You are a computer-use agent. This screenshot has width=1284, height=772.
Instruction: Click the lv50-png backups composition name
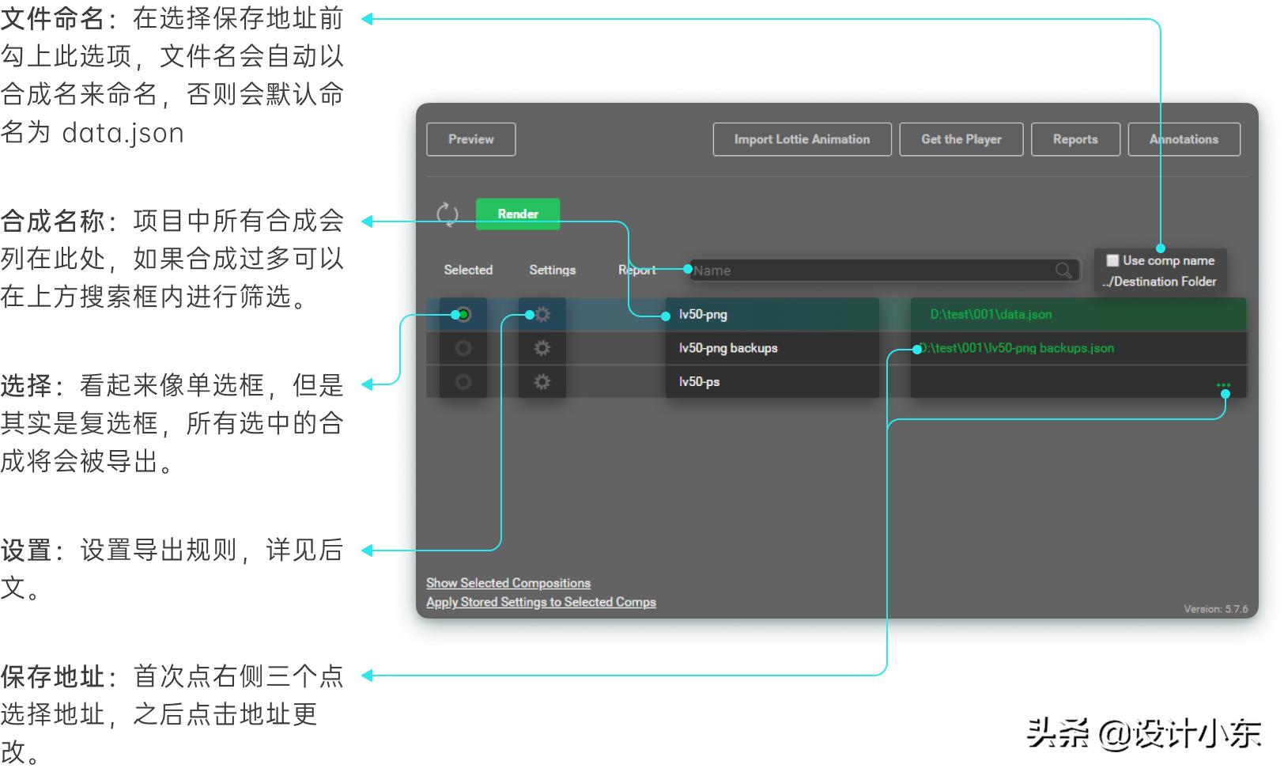pyautogui.click(x=728, y=348)
